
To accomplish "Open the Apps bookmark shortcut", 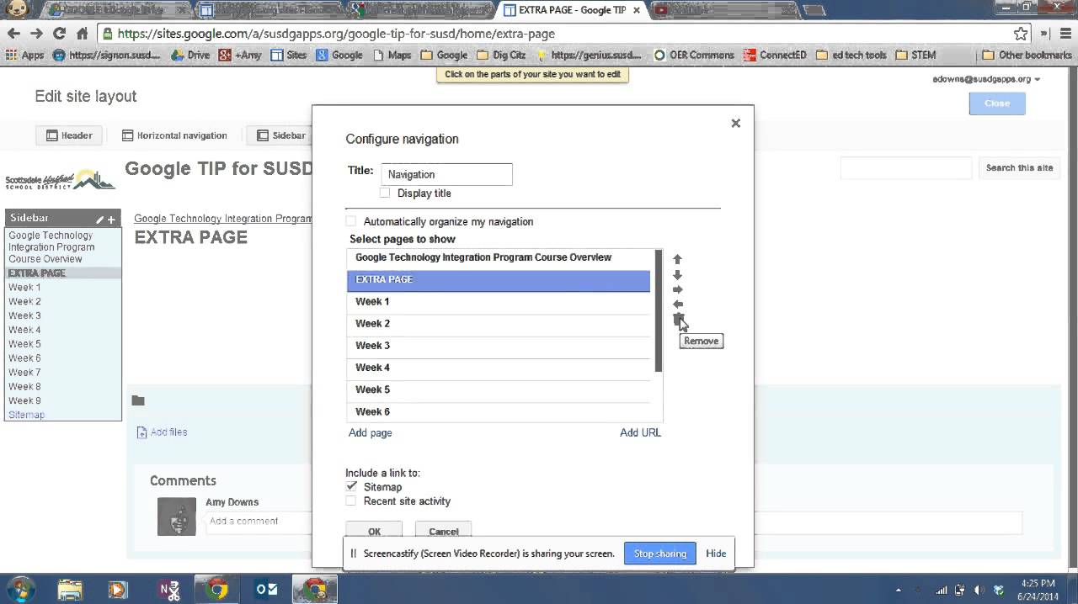I will (x=24, y=55).
